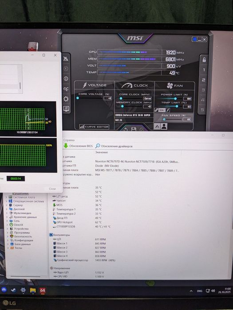233x310 pixels.
Task: Open the Afterburner Kombustor K icon
Action: click(x=66, y=69)
